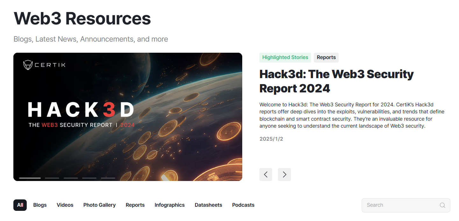Jump to the fourth carousel slide indicator
Viewport: 459px width, 221px height.
pos(89,178)
